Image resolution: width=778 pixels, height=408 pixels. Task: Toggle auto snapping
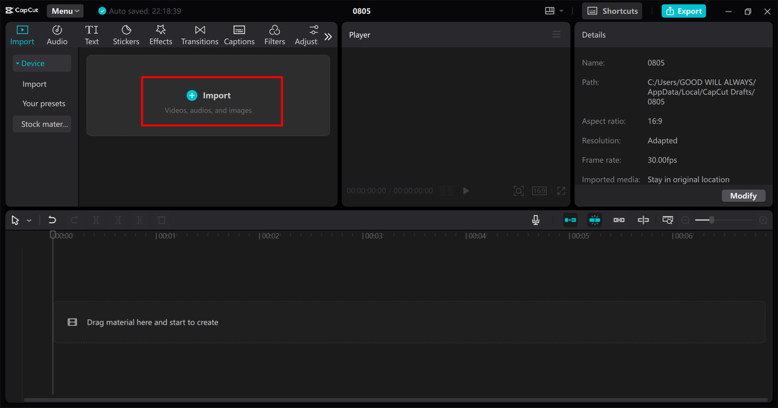pos(594,220)
